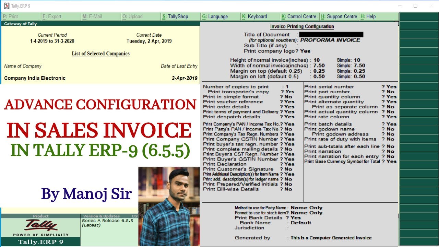Screen dimensions: 439x247
Task: Click H: Help button
Action: click(379, 16)
